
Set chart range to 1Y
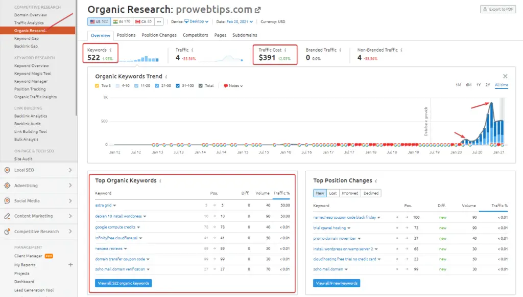pyautogui.click(x=479, y=85)
